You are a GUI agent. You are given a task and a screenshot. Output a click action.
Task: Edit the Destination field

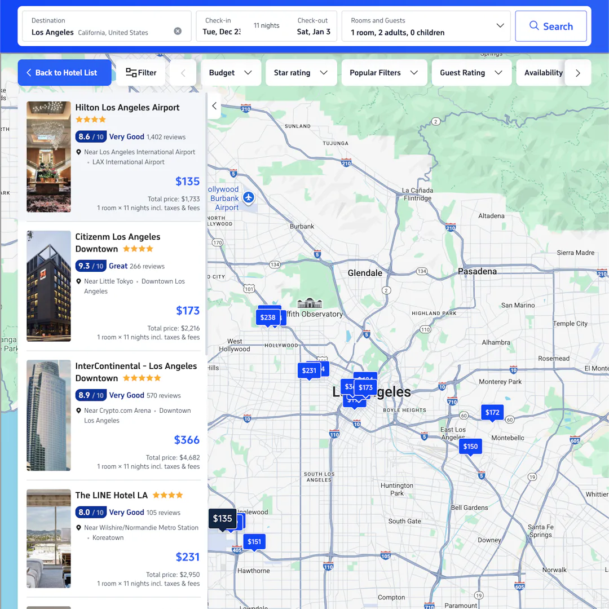click(107, 26)
